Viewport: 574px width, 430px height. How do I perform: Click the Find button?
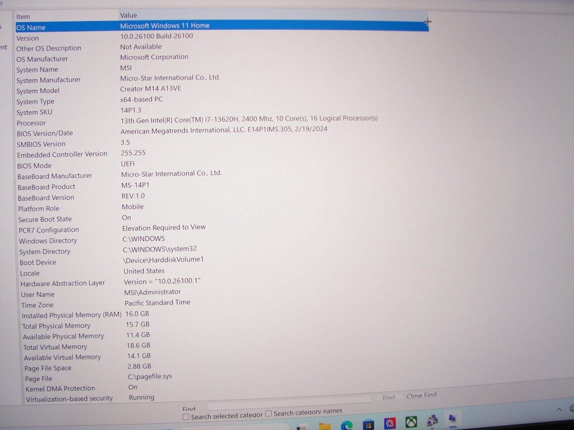[389, 397]
